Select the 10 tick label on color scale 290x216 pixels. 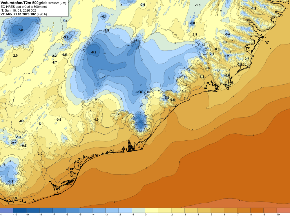pyautogui.click(x=278, y=215)
